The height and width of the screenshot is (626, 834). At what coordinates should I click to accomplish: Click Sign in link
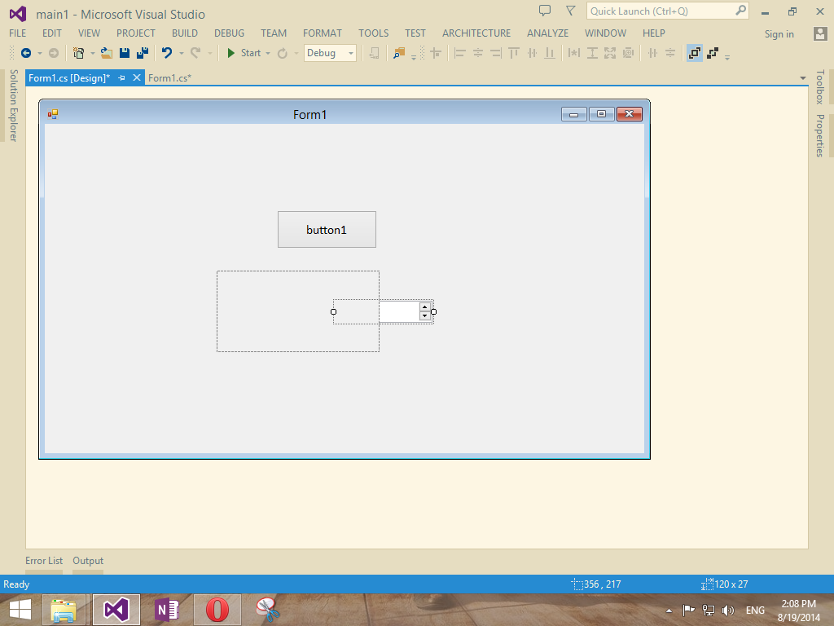point(779,34)
